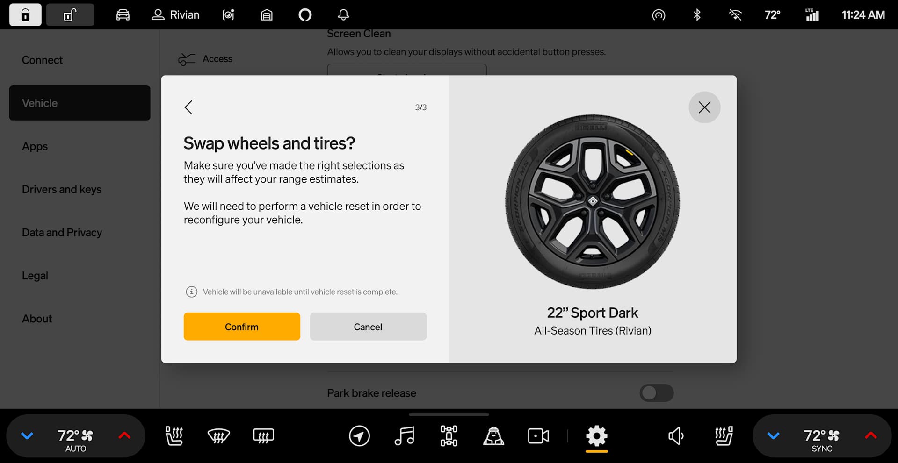
Task: Tap the garage door icon
Action: click(267, 15)
